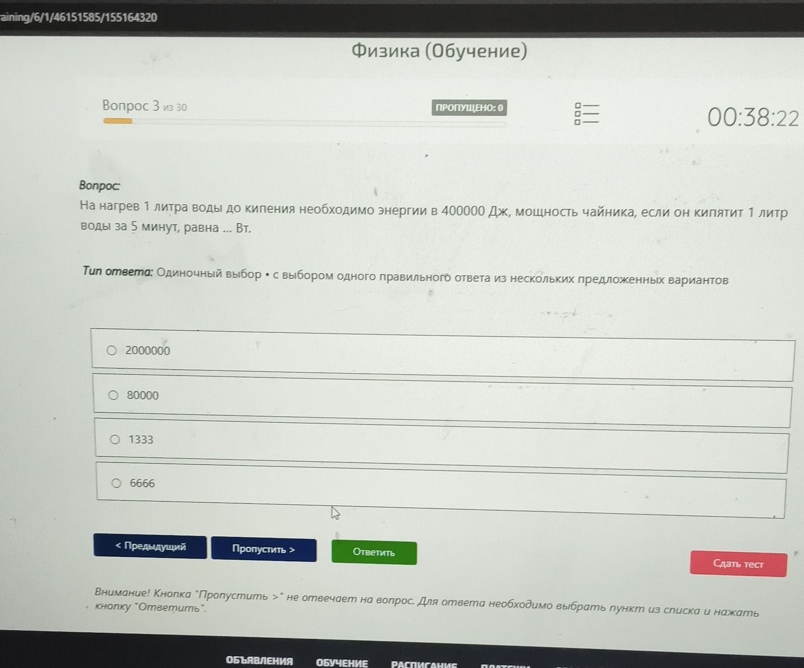Go back with the Предыдущий button
The height and width of the screenshot is (668, 804).
[x=150, y=546]
